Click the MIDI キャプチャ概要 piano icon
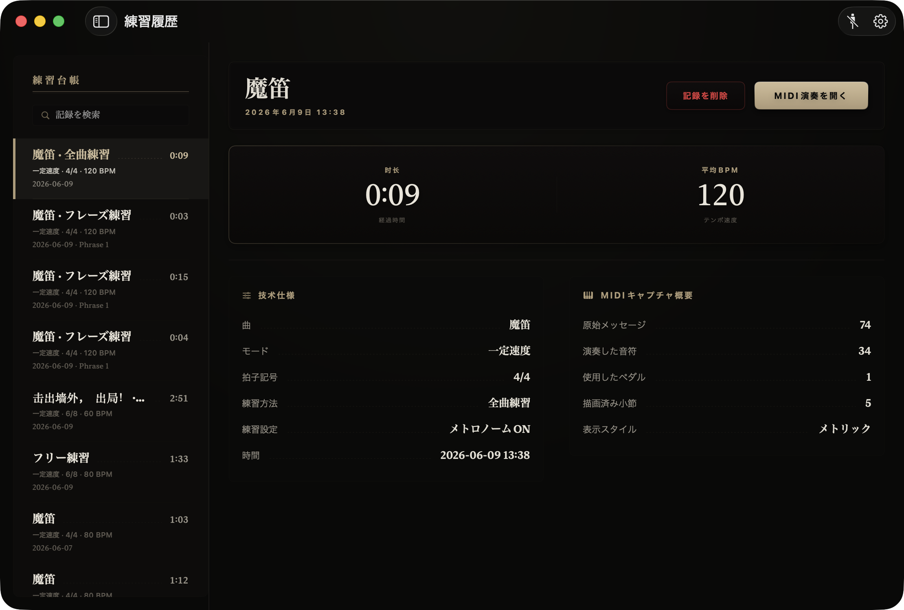904x610 pixels. 588,295
